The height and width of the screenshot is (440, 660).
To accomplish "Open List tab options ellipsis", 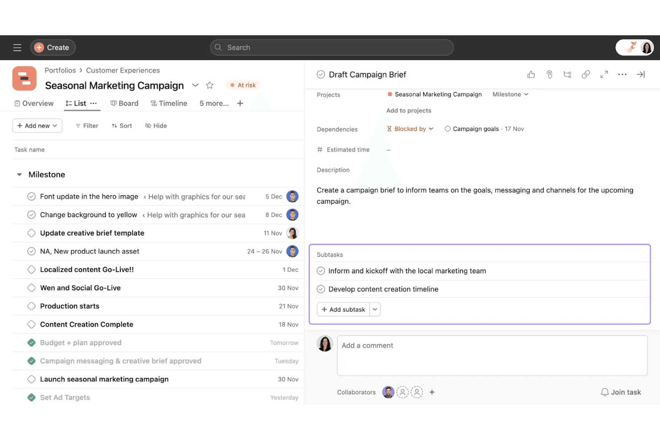I will 93,103.
